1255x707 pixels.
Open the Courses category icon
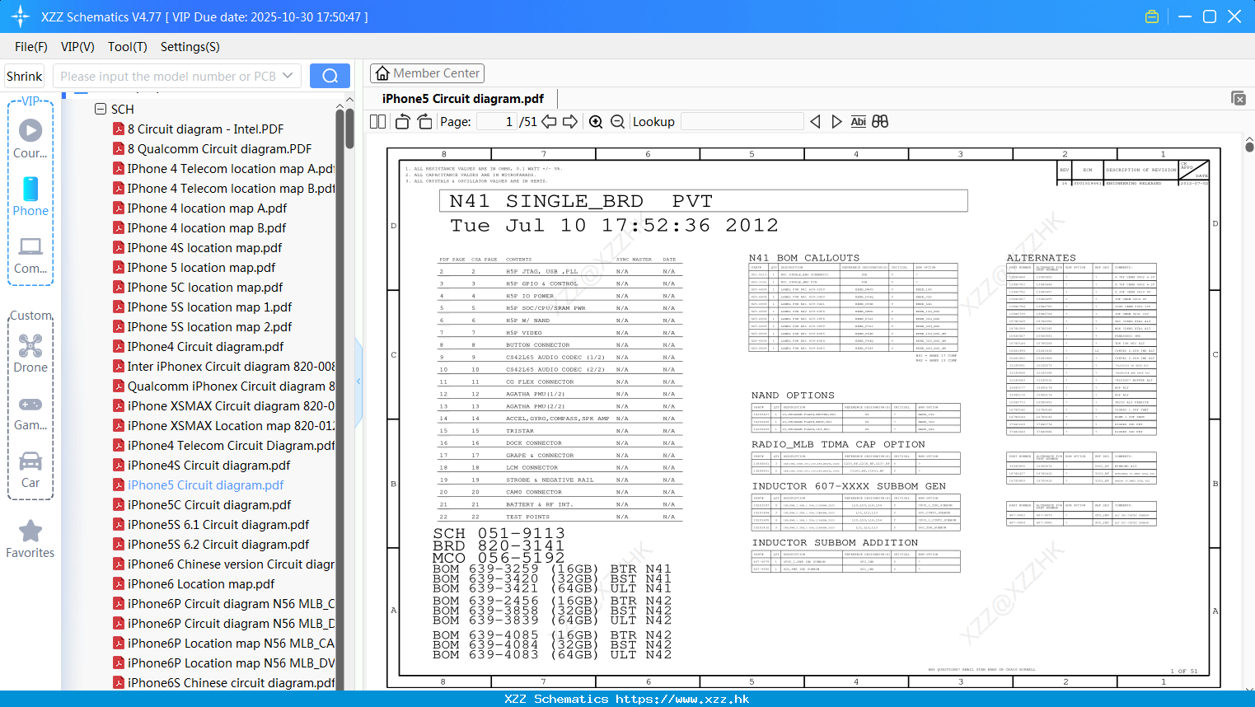(30, 130)
